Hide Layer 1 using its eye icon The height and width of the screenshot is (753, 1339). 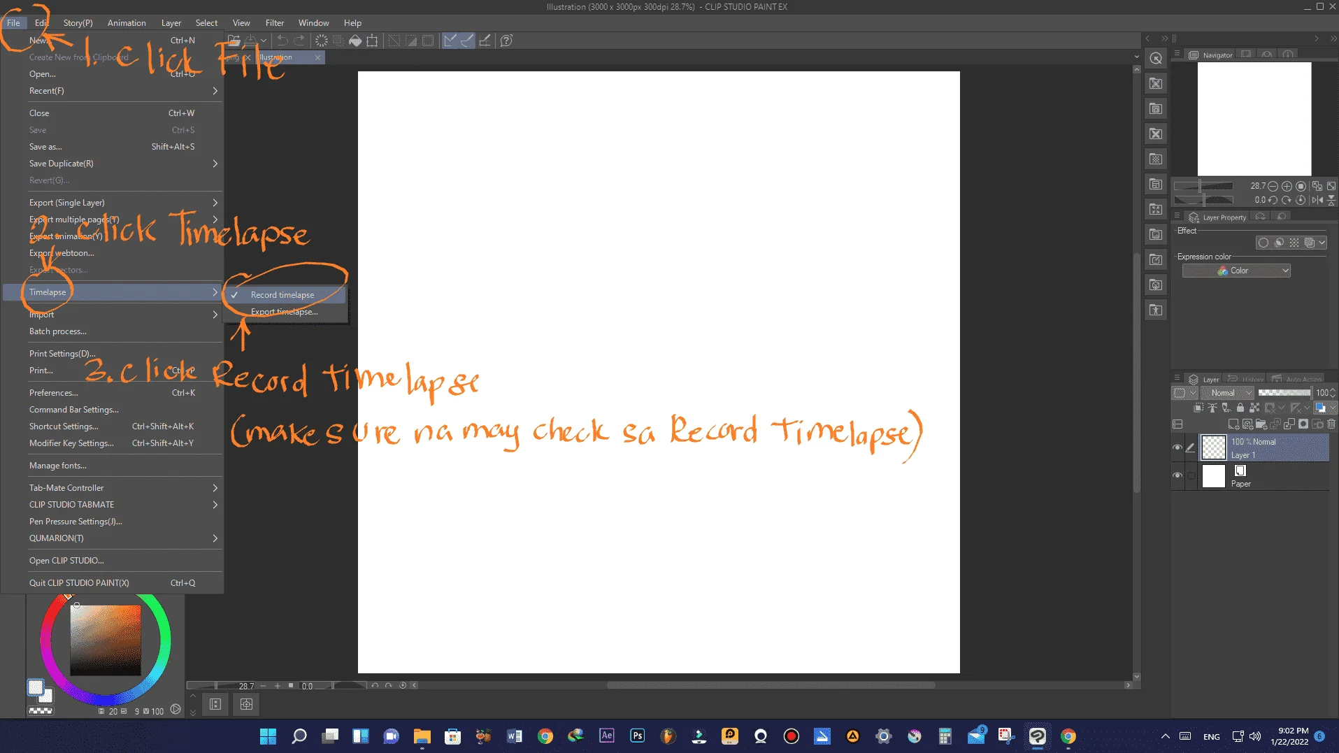tap(1177, 447)
